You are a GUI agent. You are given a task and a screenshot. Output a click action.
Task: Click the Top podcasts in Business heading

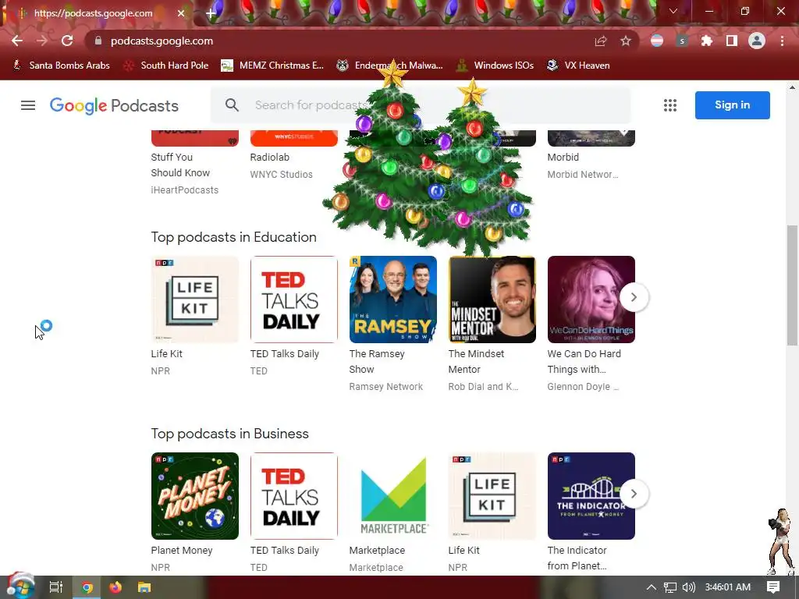click(230, 434)
